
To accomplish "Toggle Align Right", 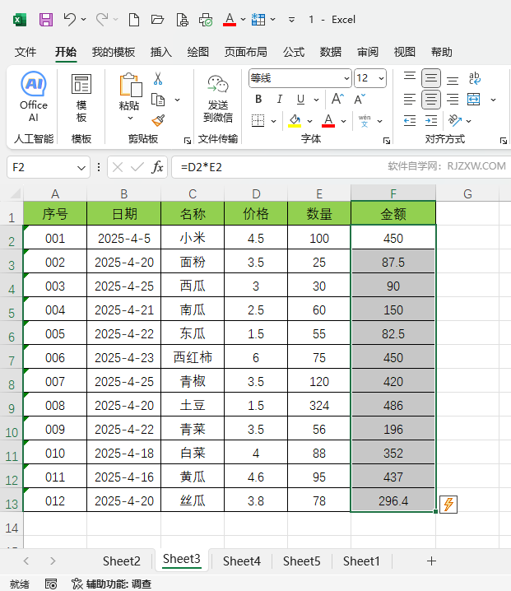I will pyautogui.click(x=453, y=100).
